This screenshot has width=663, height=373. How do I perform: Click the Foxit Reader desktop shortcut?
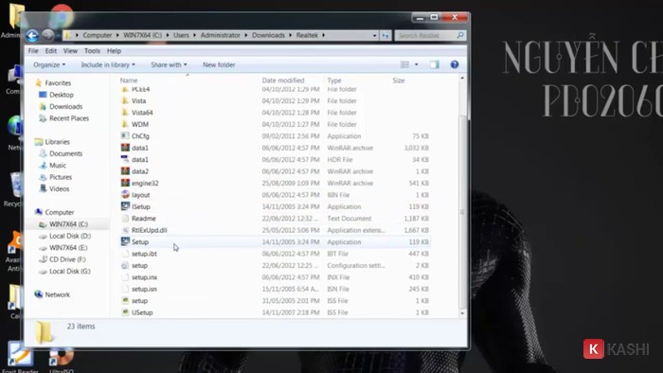(x=20, y=358)
